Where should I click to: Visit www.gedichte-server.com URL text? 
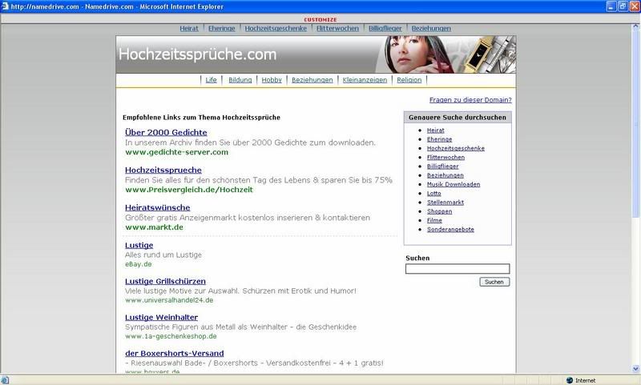pyautogui.click(x=176, y=152)
